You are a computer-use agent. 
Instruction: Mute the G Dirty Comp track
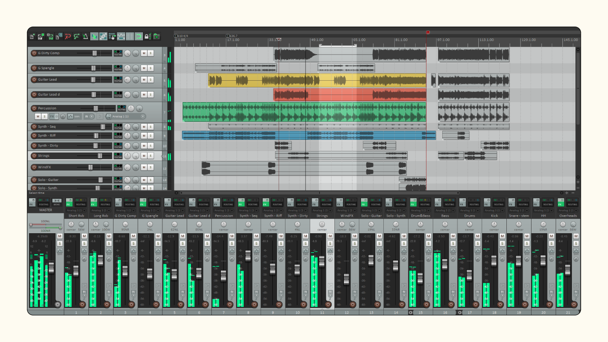[143, 53]
